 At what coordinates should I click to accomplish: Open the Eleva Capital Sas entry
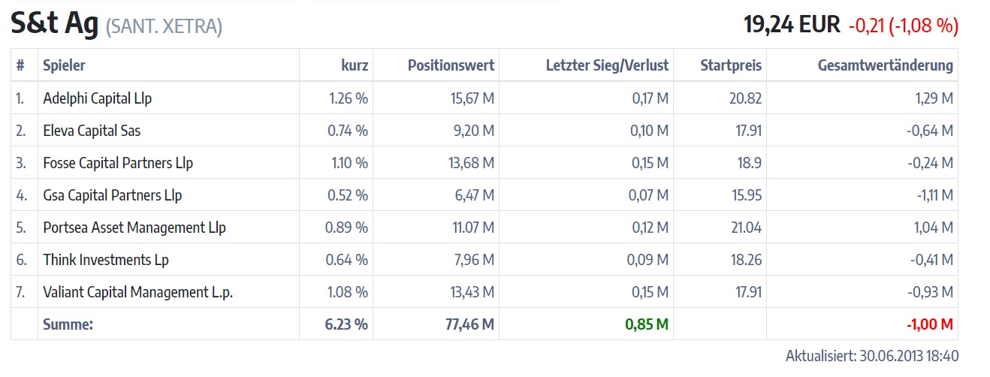click(92, 131)
